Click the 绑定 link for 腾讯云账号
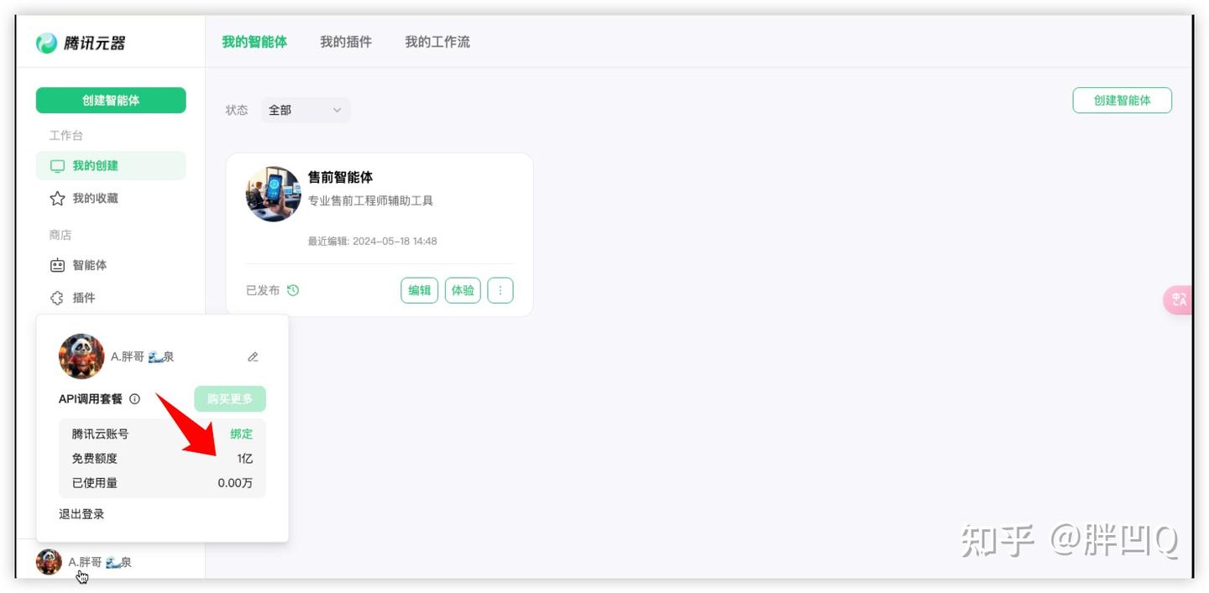This screenshot has width=1209, height=593. click(x=242, y=434)
